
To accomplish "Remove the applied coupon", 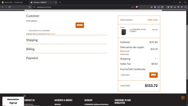I will (x=125, y=51).
